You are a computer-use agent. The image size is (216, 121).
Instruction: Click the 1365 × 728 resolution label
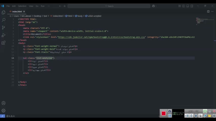tap(193, 111)
